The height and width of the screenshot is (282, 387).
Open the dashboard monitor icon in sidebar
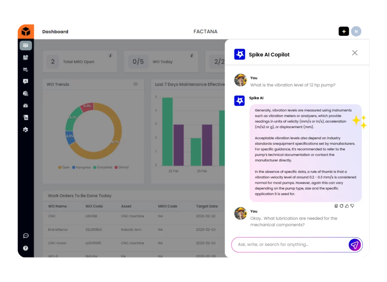click(x=26, y=45)
